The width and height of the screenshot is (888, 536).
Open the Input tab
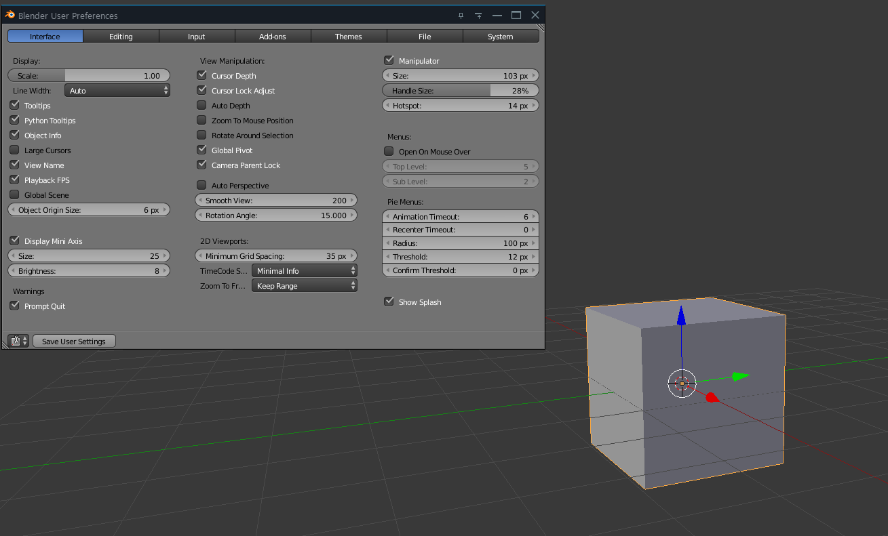tap(197, 36)
